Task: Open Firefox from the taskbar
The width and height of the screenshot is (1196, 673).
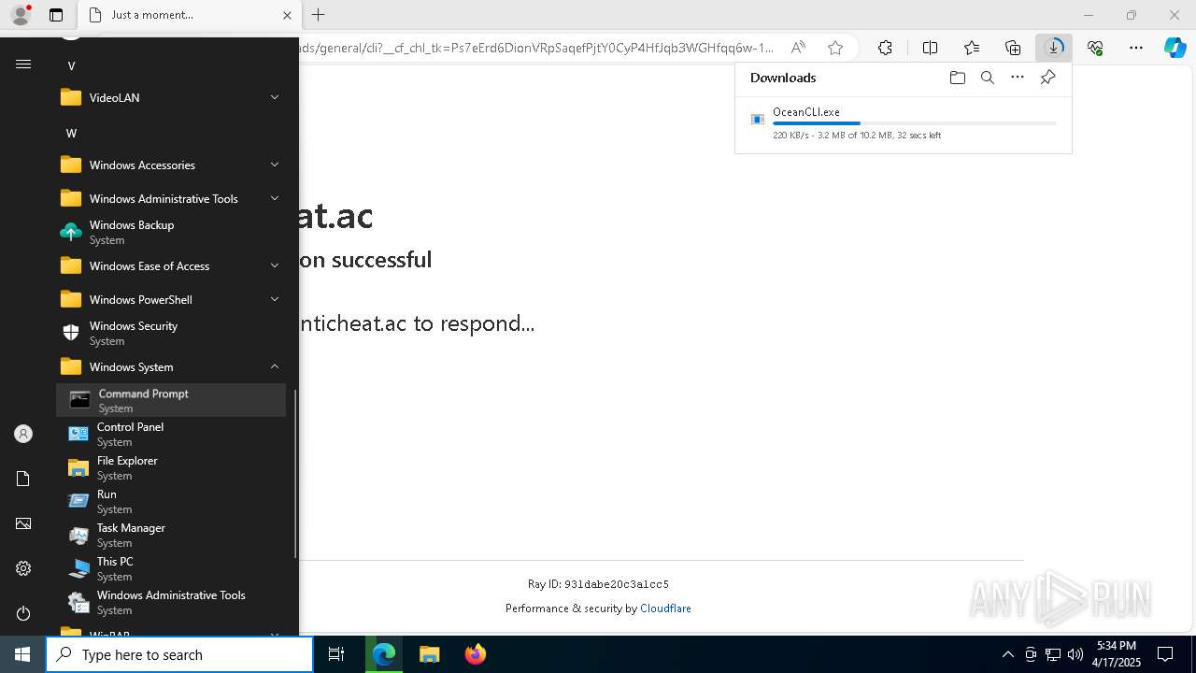Action: pos(475,654)
